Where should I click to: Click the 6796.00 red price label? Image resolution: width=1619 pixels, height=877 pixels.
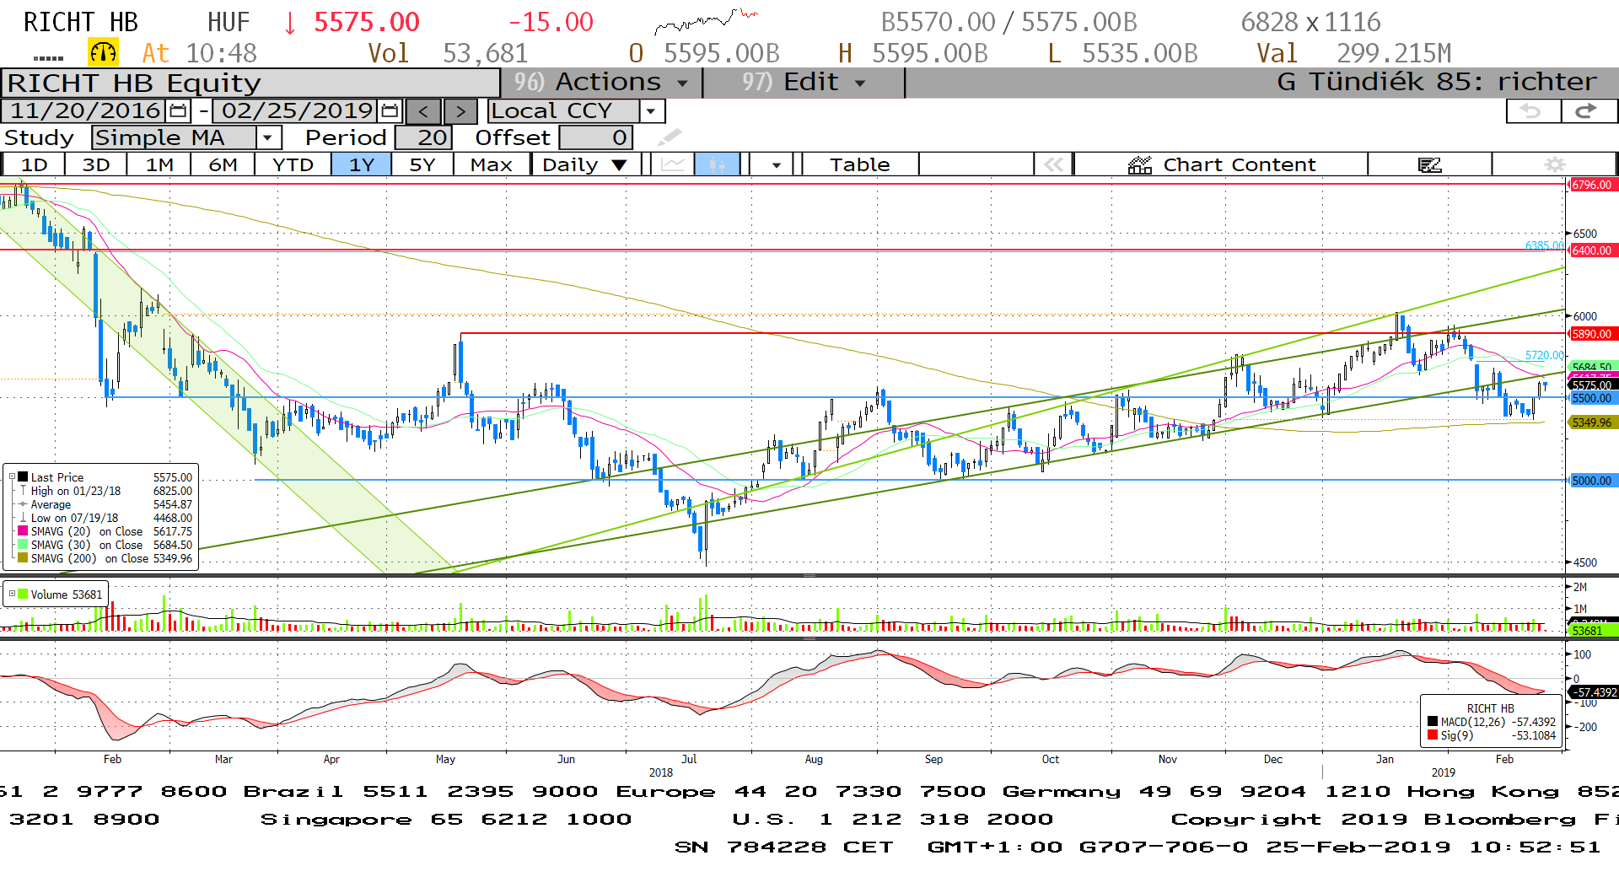coord(1592,185)
